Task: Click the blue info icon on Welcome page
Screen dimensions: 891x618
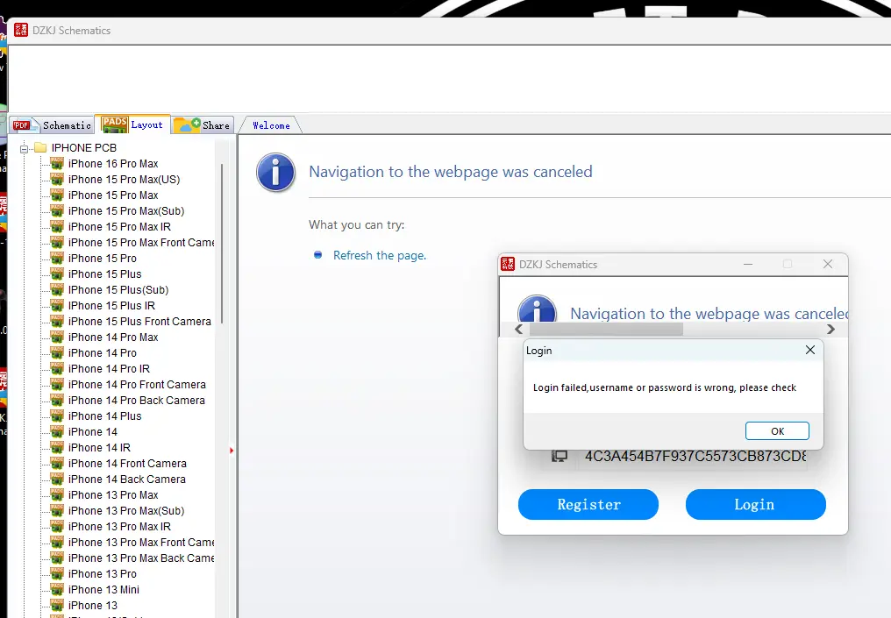Action: [275, 172]
